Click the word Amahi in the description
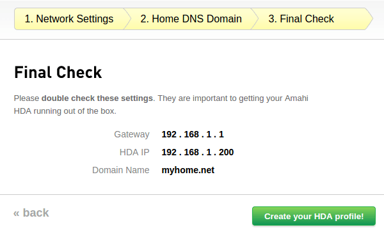The height and width of the screenshot is (239, 384). click(296, 98)
